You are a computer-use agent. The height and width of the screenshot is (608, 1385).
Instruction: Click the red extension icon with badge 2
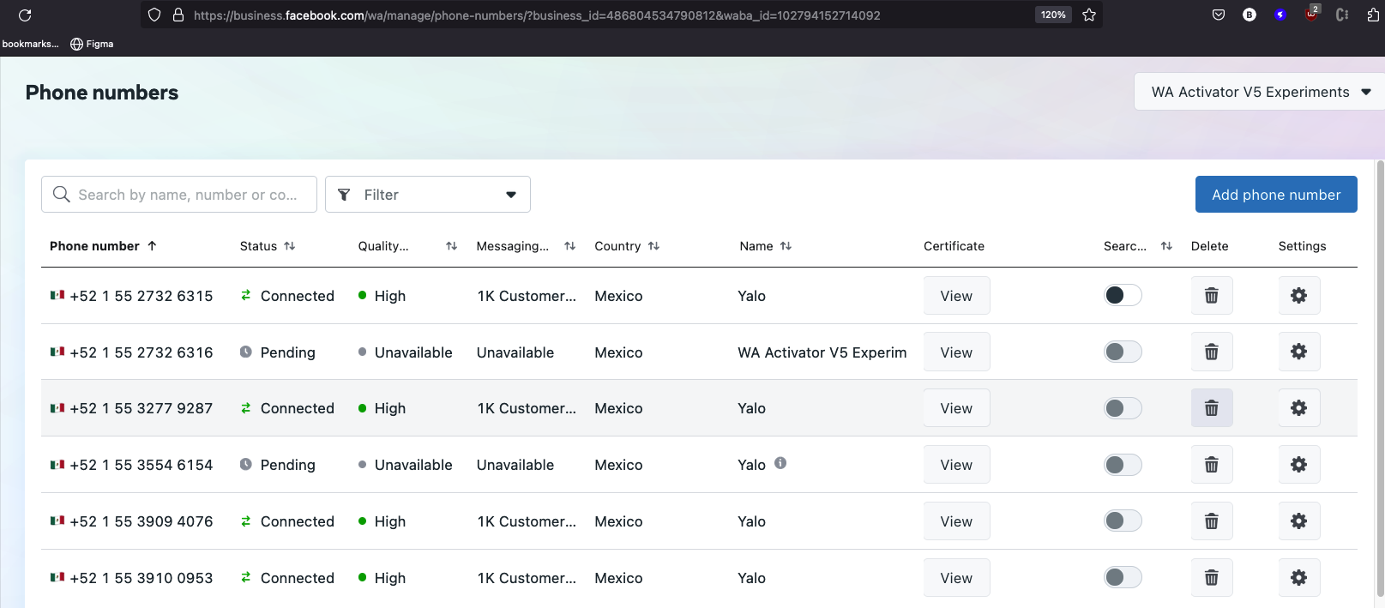pyautogui.click(x=1311, y=13)
